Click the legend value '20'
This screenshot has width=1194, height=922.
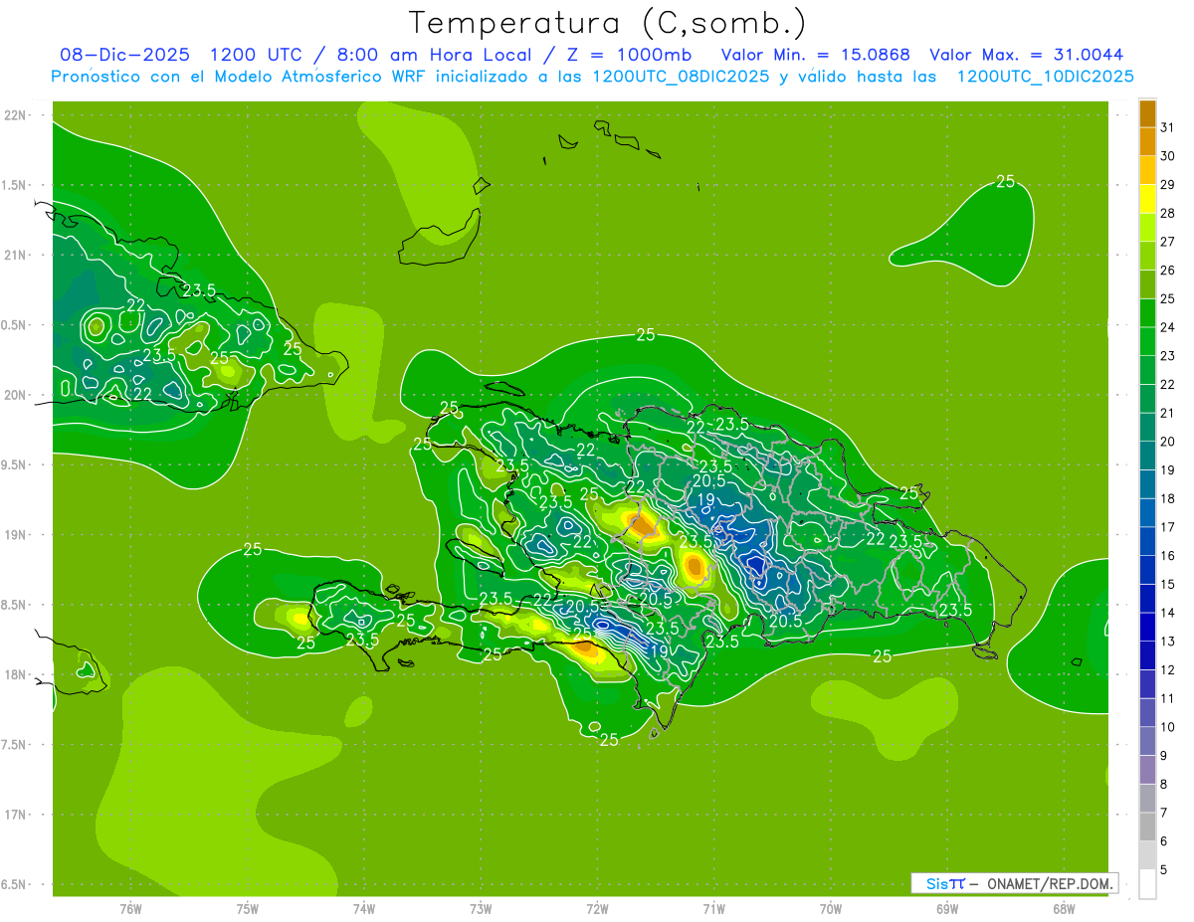coord(1167,442)
